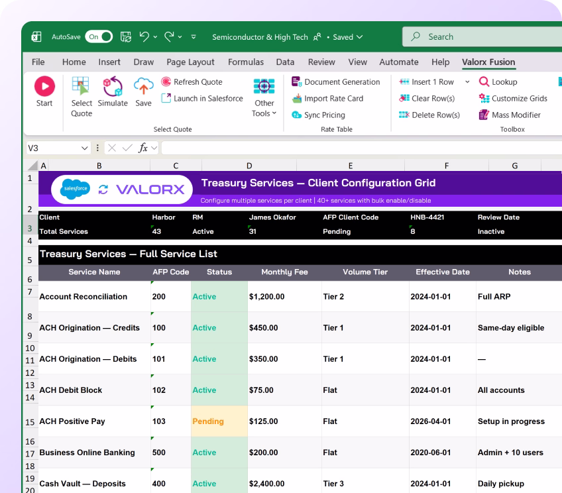Click the title bar save icon
Image resolution: width=562 pixels, height=493 pixels.
(x=125, y=36)
